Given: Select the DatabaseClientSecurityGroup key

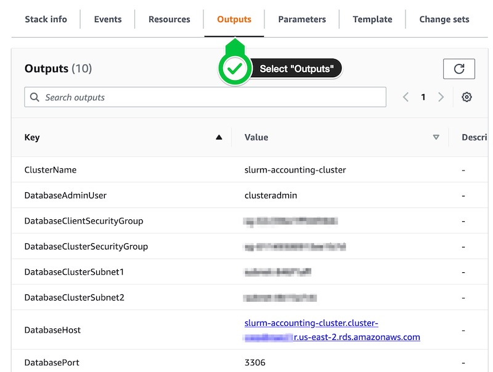Looking at the screenshot, I should (x=84, y=221).
